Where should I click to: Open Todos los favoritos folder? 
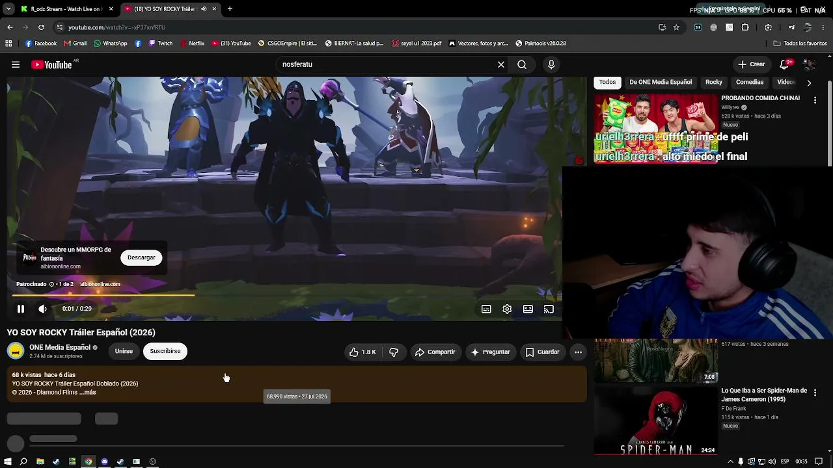coord(800,44)
